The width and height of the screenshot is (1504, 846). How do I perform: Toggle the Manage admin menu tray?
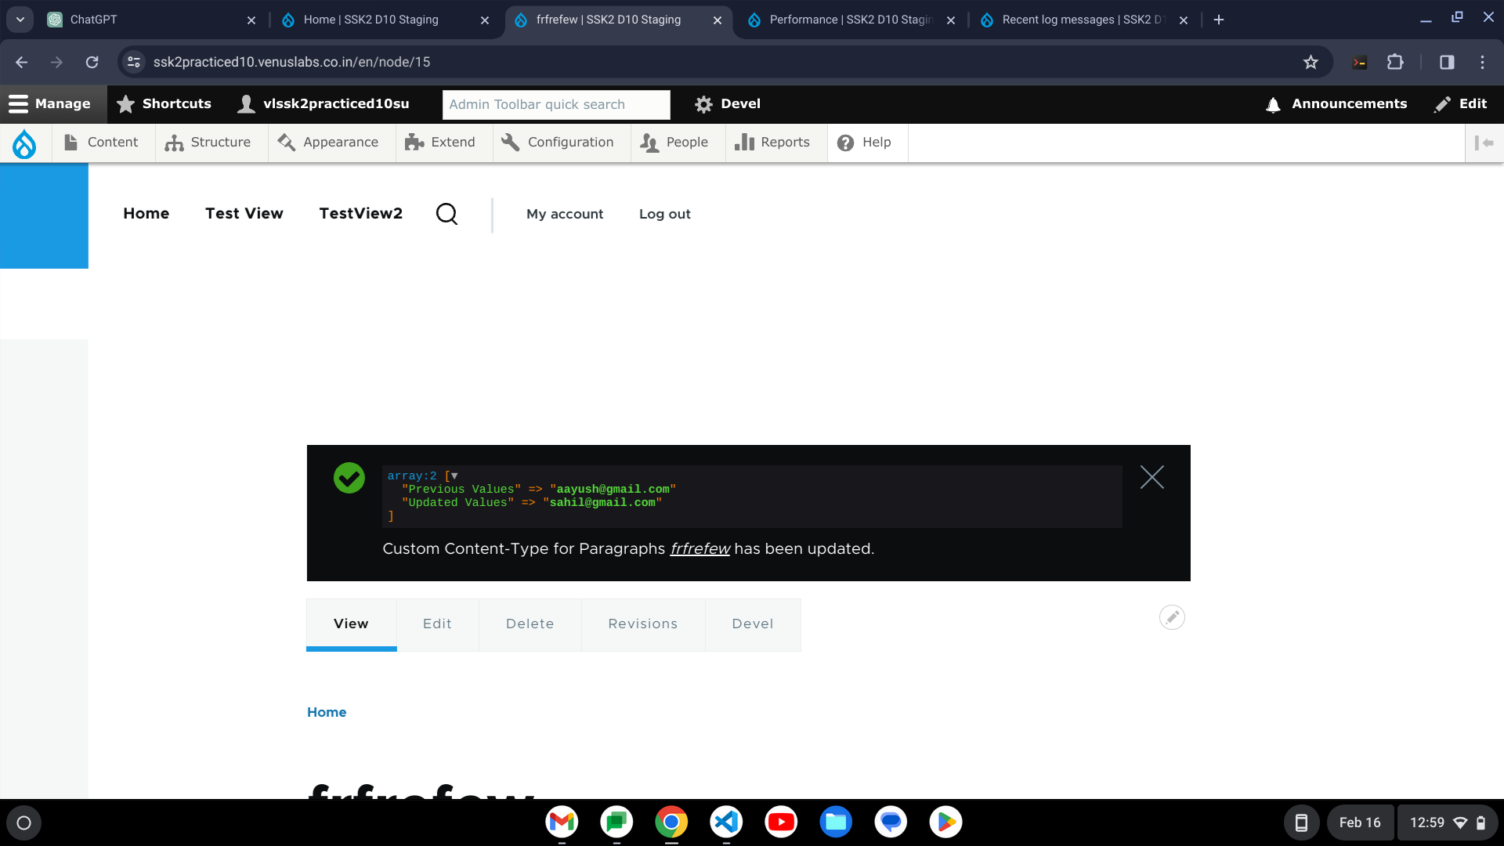(x=50, y=104)
